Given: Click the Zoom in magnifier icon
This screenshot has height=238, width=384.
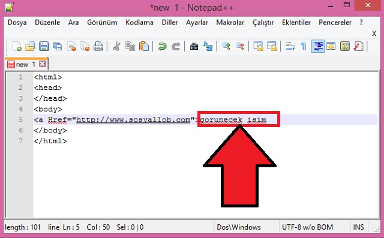Looking at the screenshot, I should pyautogui.click(x=226, y=46).
